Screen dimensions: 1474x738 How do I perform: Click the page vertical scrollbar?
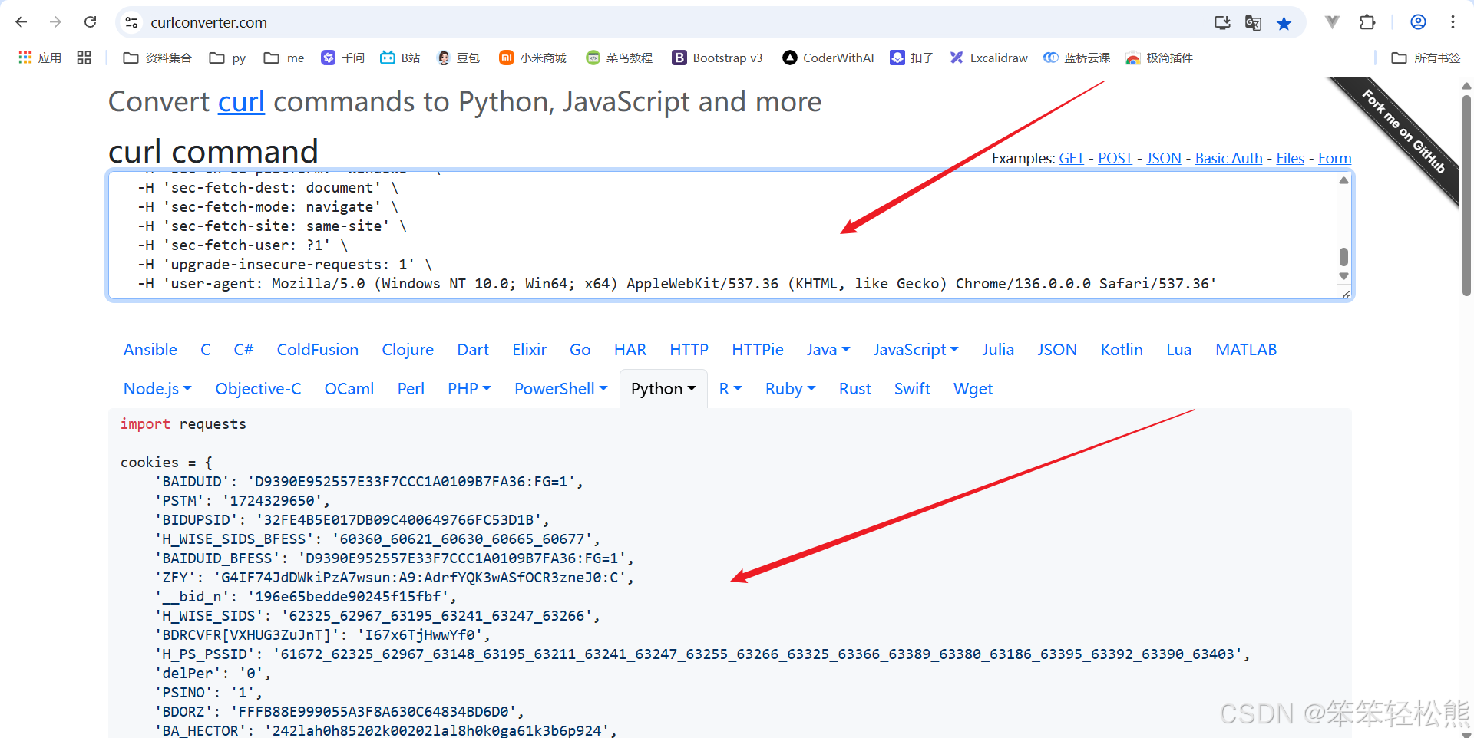(x=1466, y=196)
